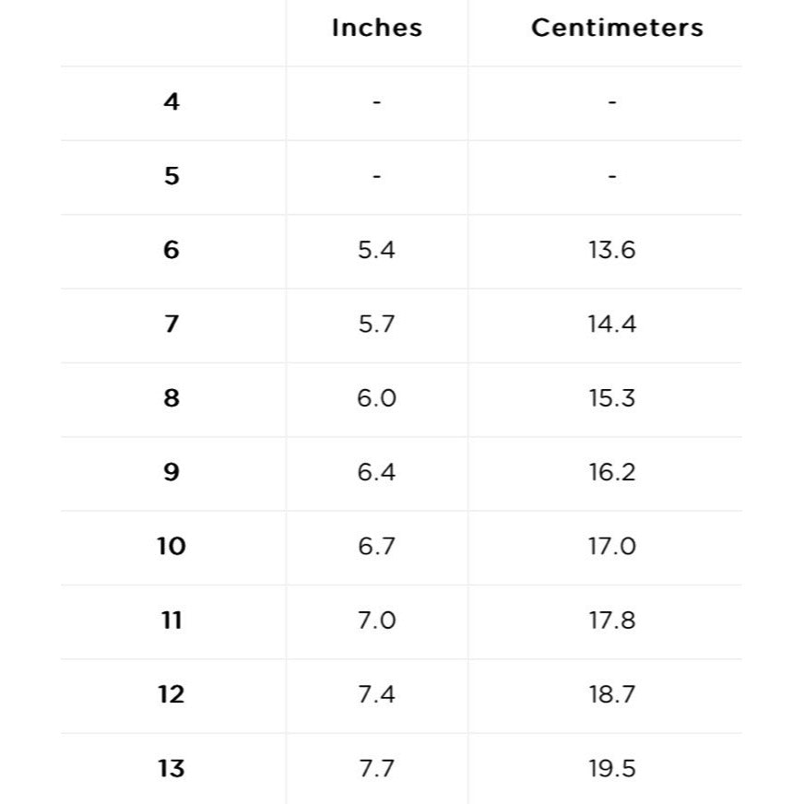Select the size 13 row label

171,768
